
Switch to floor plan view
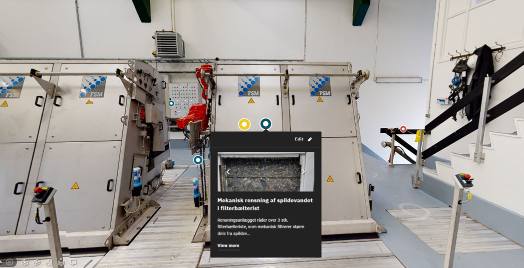[49, 262]
